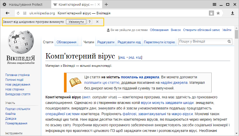Viewport: 239px width, 136px height.
Task: Open downloads arrow icon
Action: click(x=233, y=13)
